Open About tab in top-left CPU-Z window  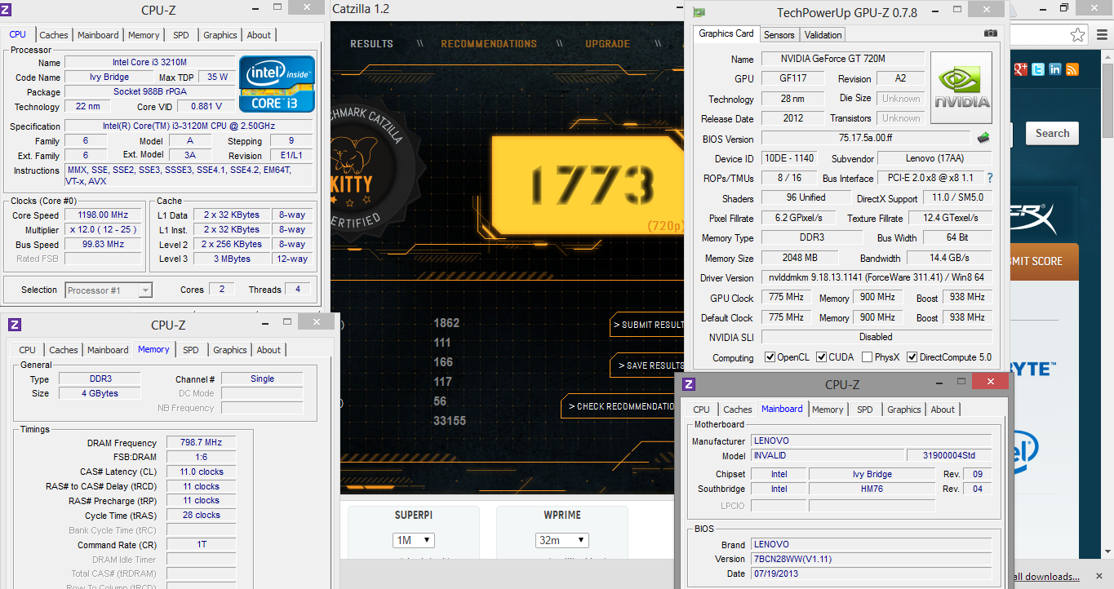[x=259, y=35]
